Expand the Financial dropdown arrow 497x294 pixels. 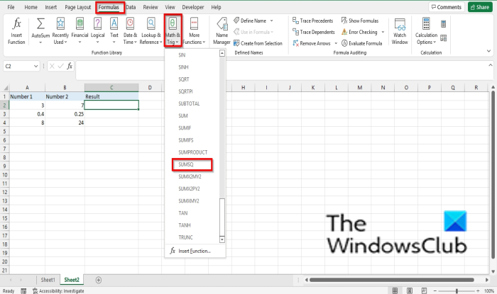pos(80,42)
